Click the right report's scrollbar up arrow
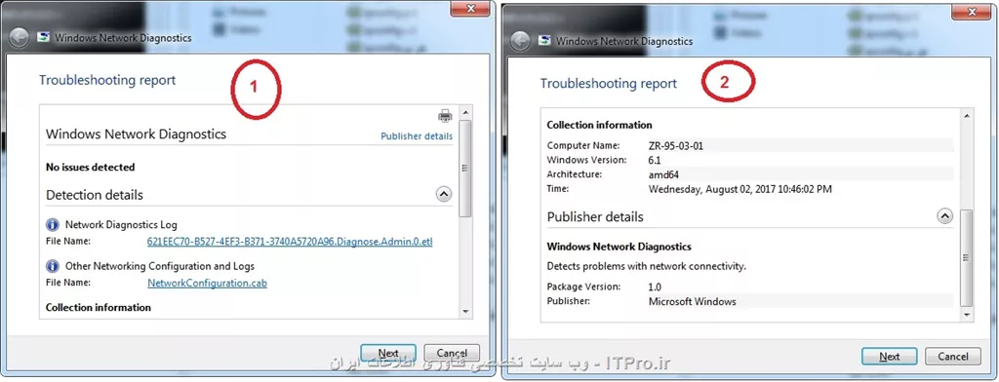The width and height of the screenshot is (999, 382). pos(967,116)
